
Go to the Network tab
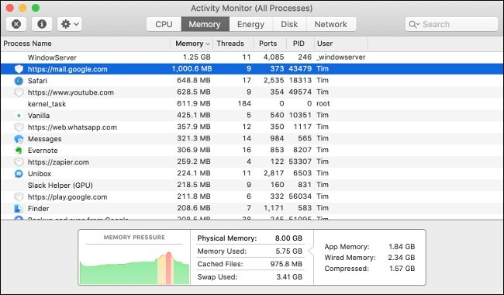click(x=331, y=24)
